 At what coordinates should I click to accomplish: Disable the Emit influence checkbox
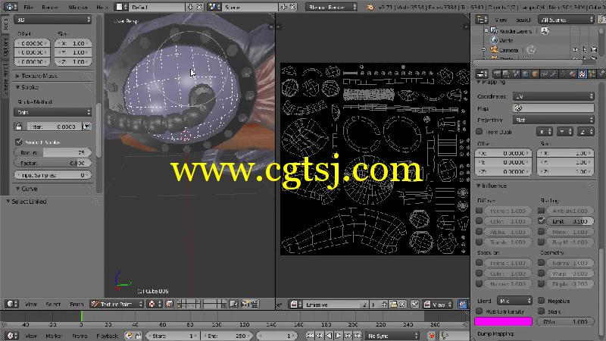(541, 221)
